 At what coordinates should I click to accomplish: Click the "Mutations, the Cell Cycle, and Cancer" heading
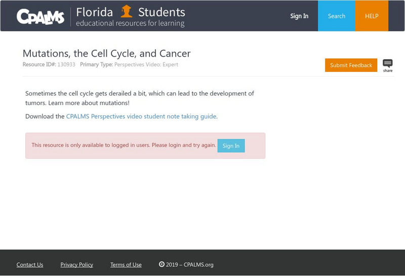[106, 54]
